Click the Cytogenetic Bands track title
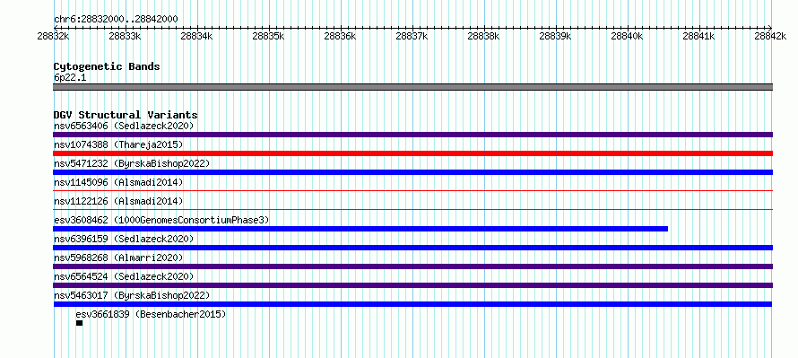The image size is (798, 358). (x=107, y=66)
